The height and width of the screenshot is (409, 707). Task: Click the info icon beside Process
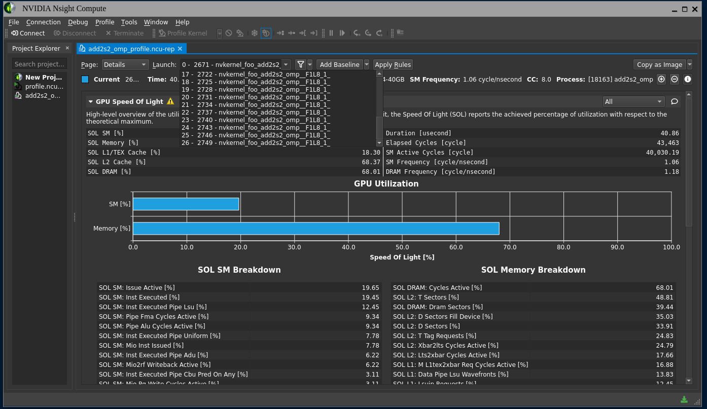(x=688, y=79)
